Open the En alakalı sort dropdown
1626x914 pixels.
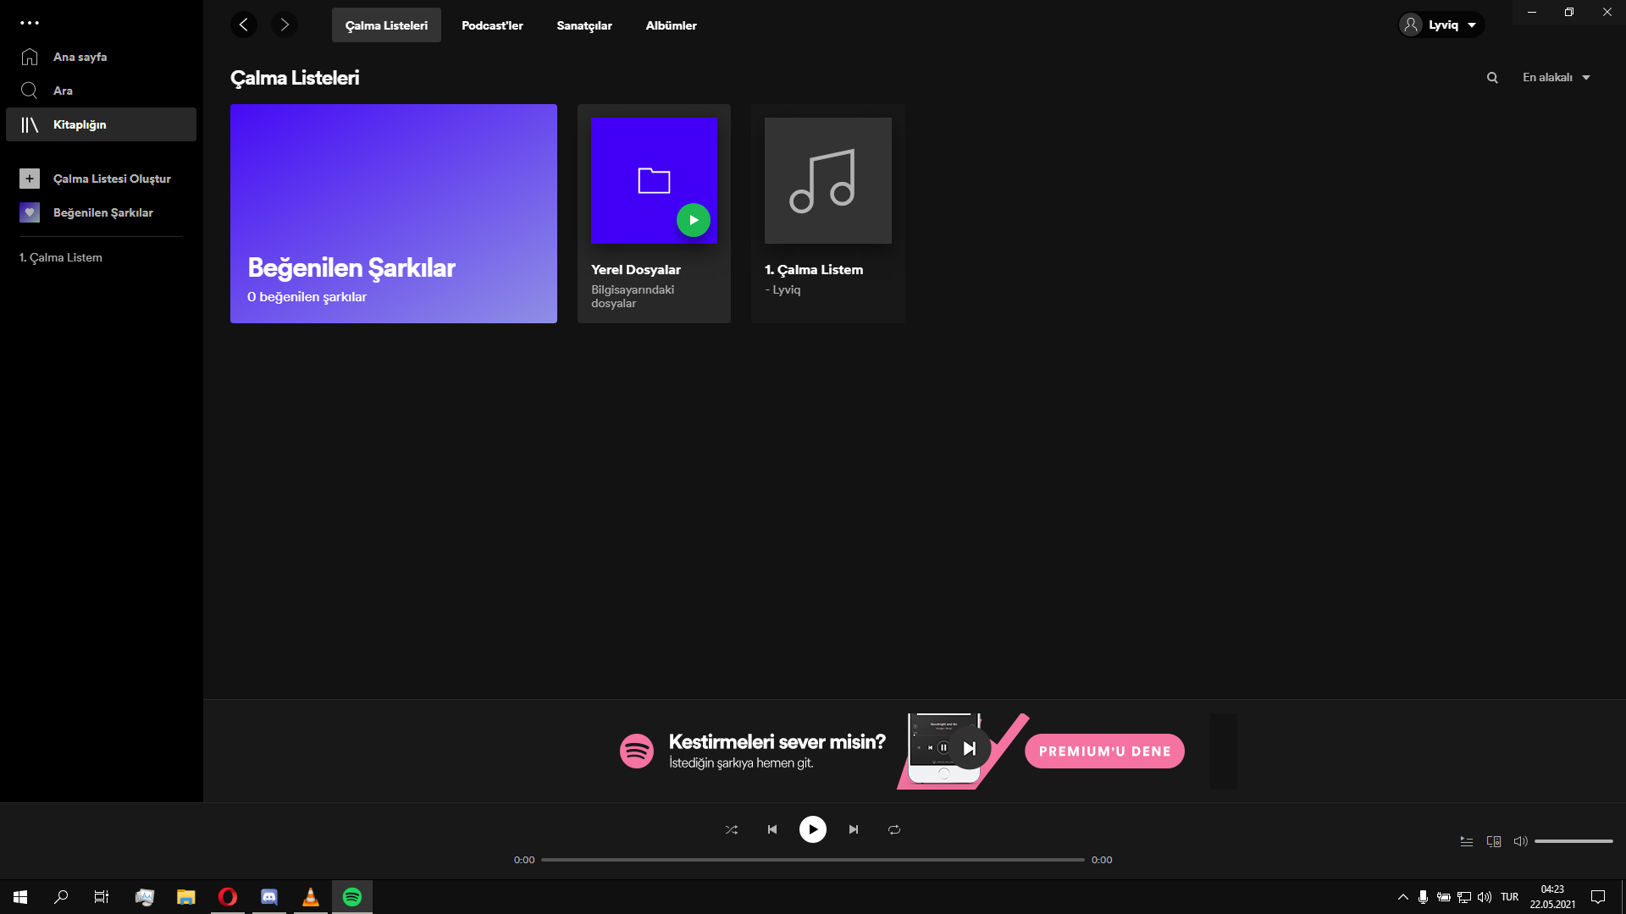(1556, 78)
